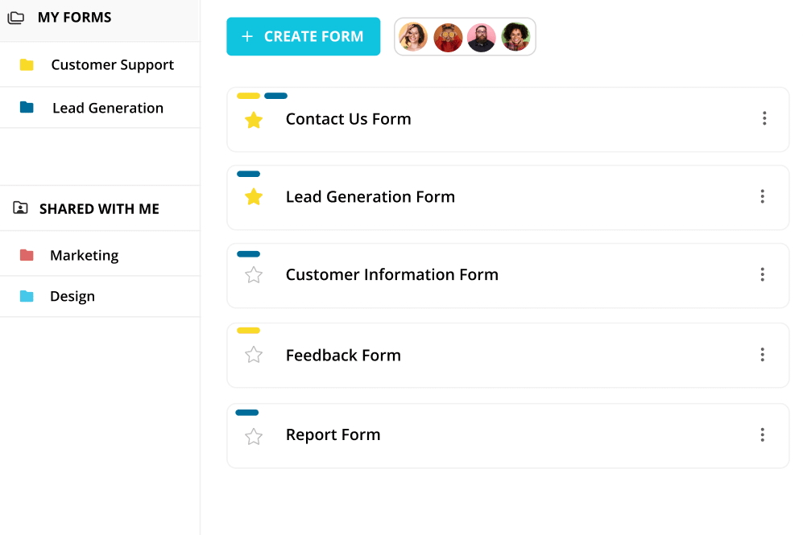Star the Customer Information Form
803x535 pixels.
click(254, 275)
